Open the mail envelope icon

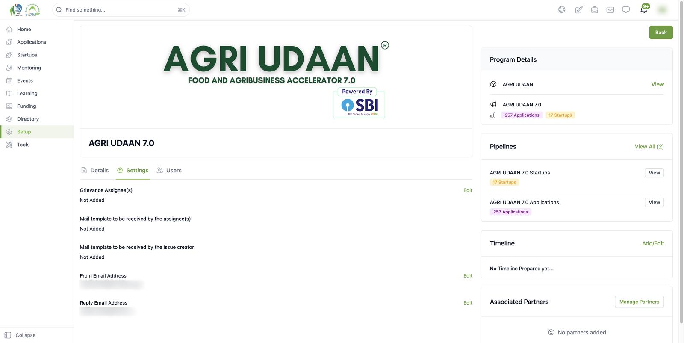pos(610,9)
